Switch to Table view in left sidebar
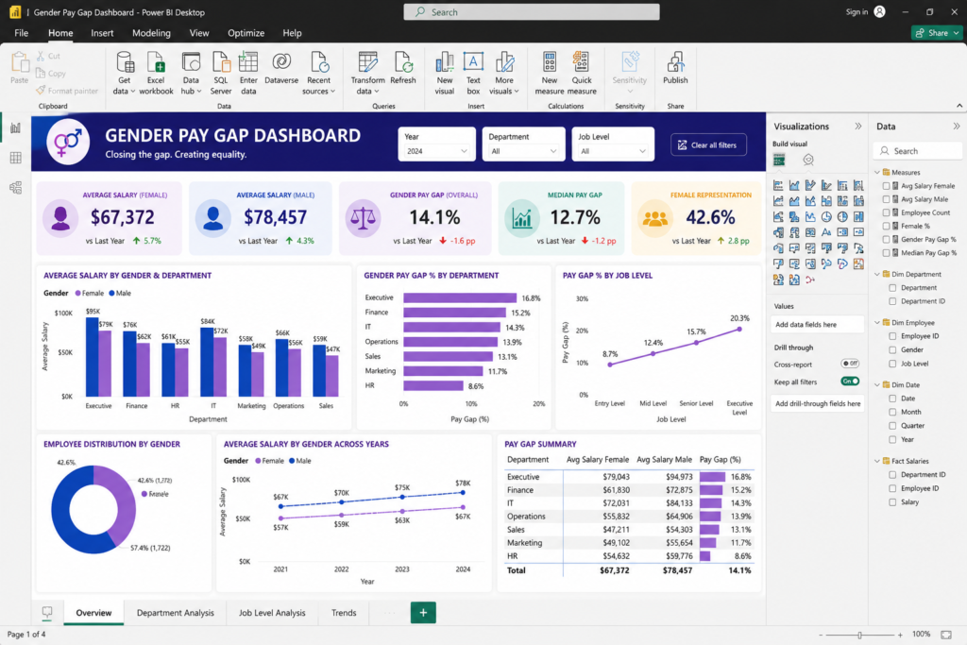 click(15, 158)
